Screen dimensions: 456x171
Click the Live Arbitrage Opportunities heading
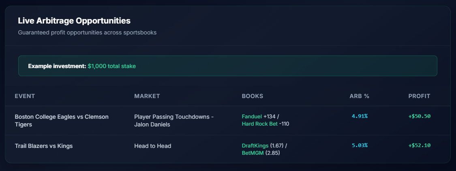click(74, 21)
